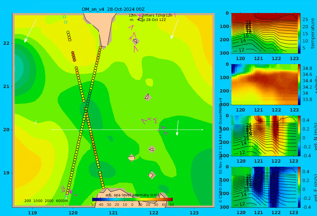The image size is (317, 216).
Task: Click the '50' label at color bar's right end
Action: (x=171, y=205)
